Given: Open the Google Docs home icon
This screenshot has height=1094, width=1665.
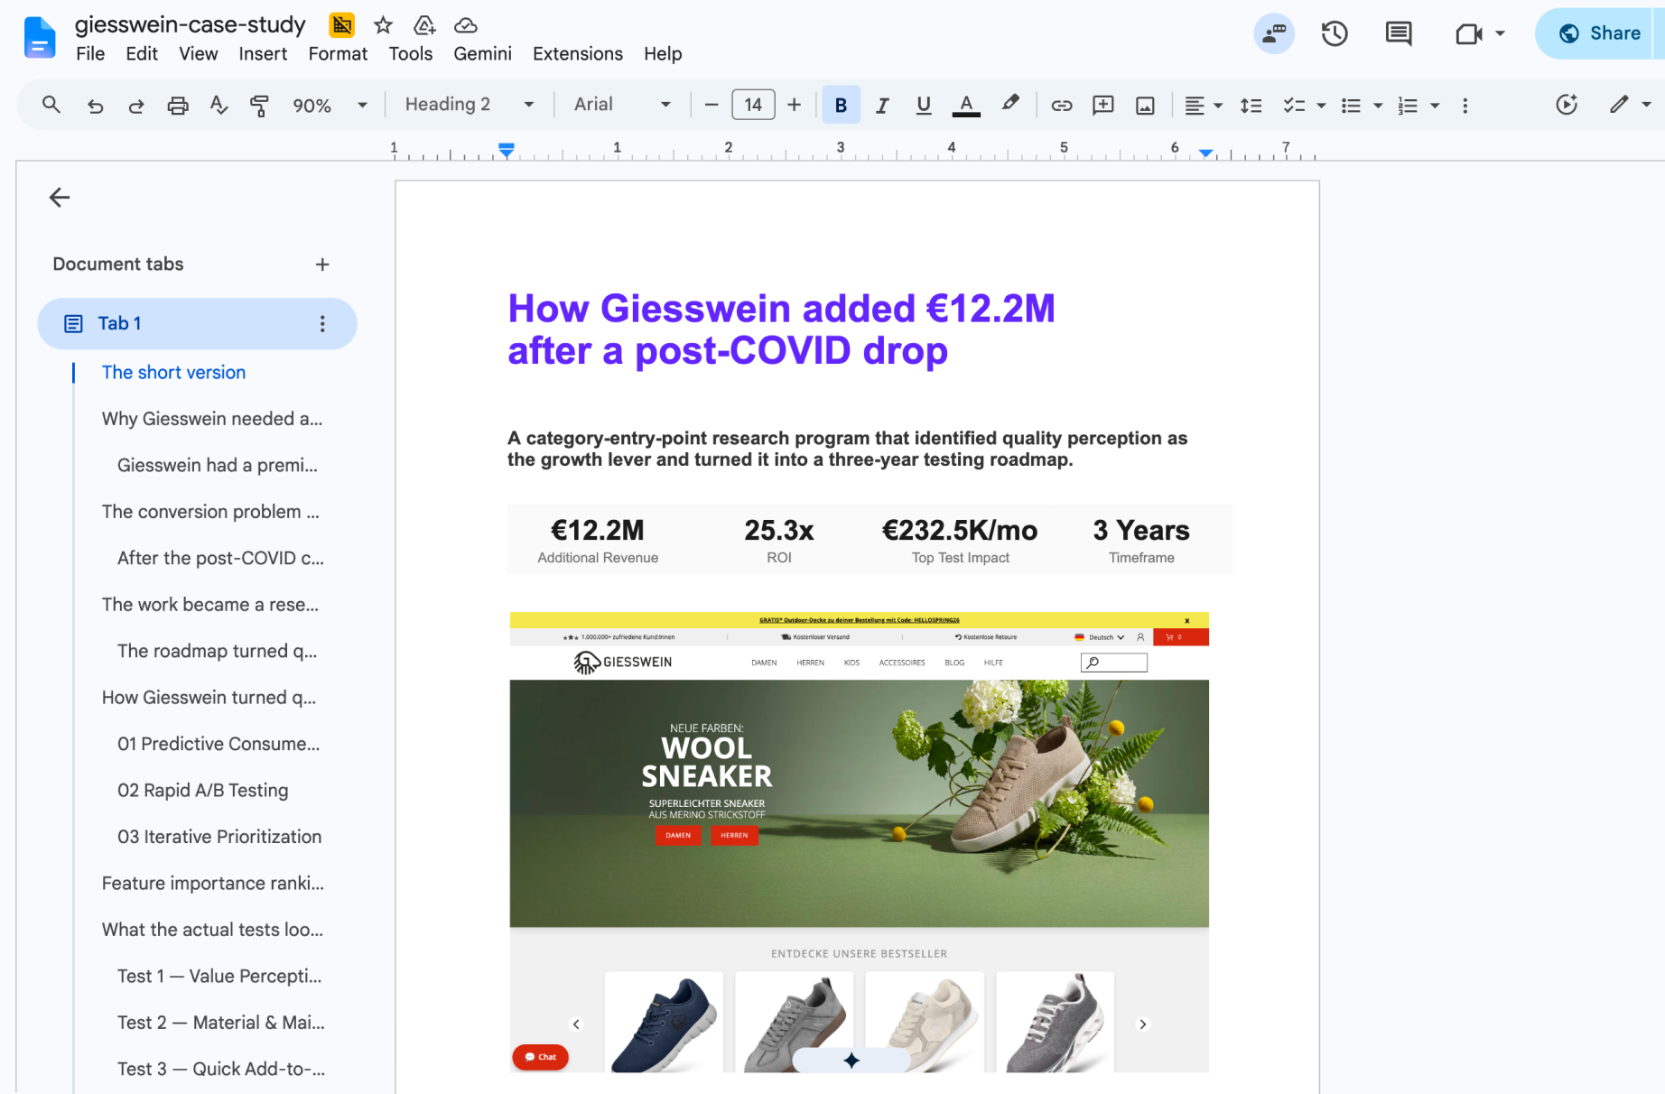Looking at the screenshot, I should tap(39, 38).
